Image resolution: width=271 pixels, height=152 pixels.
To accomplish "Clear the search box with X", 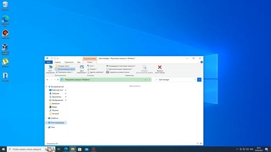I will 195,80.
